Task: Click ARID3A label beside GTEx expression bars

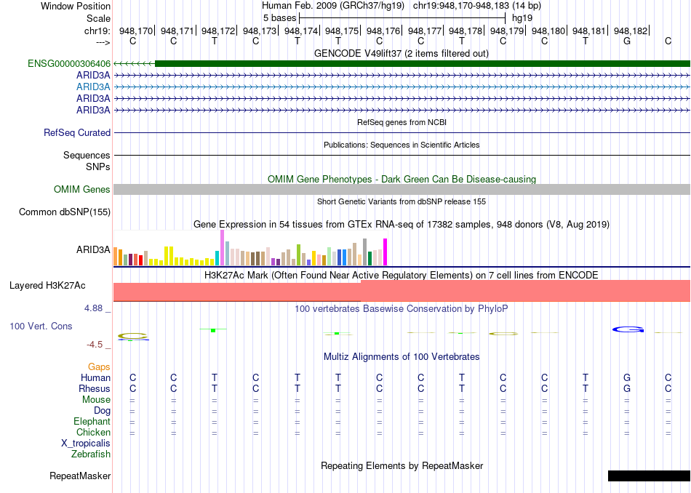Action: 93,250
